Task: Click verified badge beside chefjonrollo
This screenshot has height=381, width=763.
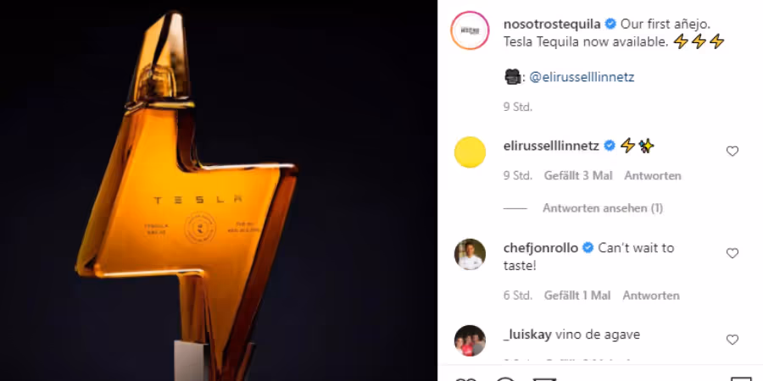Action: coord(588,248)
